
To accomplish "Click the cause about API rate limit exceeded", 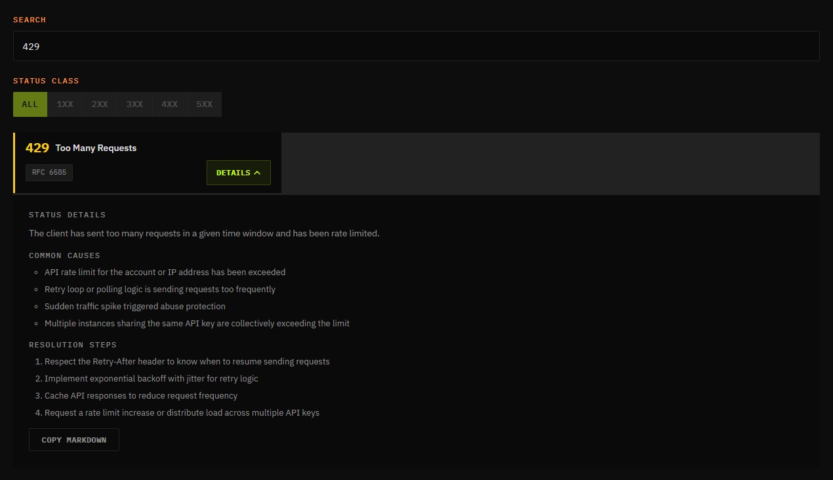I will pyautogui.click(x=165, y=272).
